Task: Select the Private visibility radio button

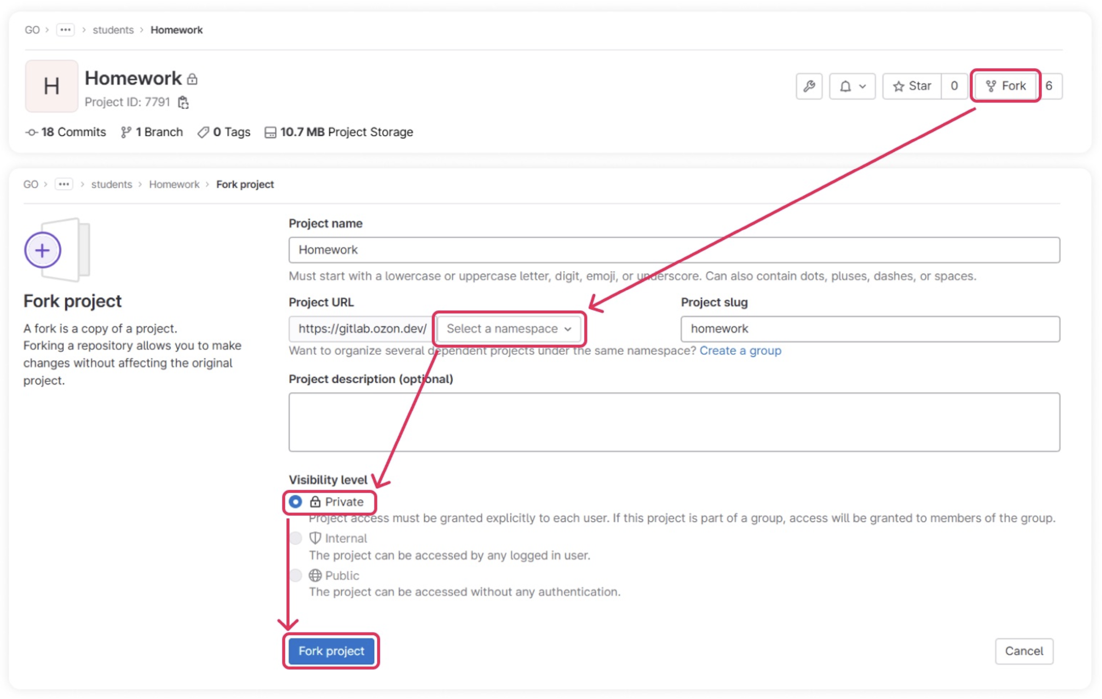Action: (296, 502)
